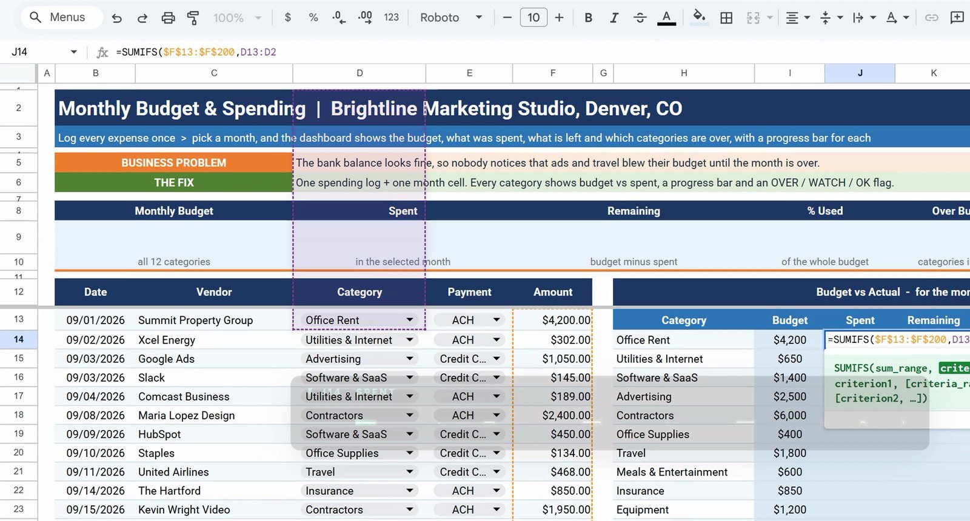
Task: Format selection as currency
Action: pos(288,18)
